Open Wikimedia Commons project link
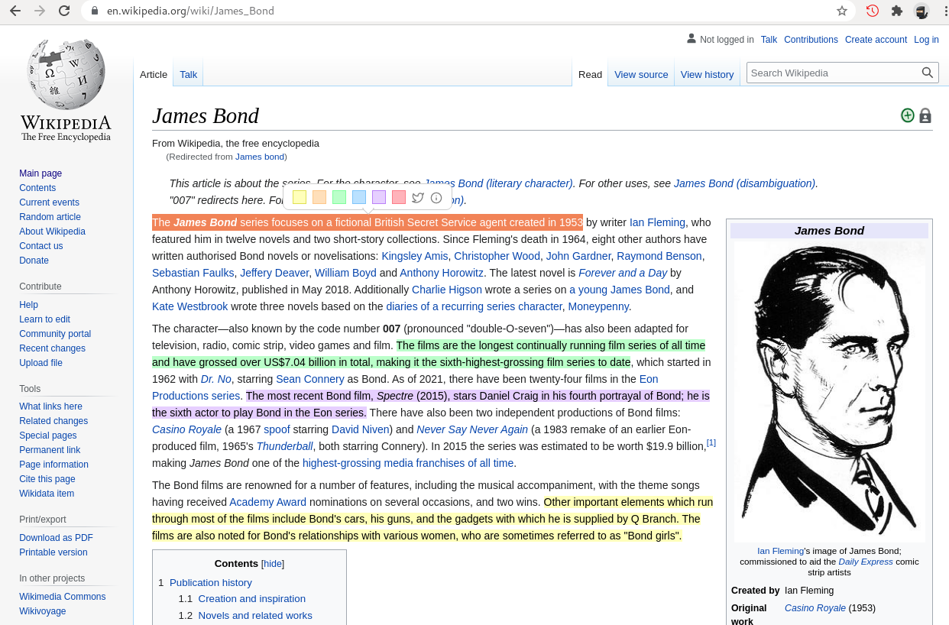 pyautogui.click(x=63, y=597)
